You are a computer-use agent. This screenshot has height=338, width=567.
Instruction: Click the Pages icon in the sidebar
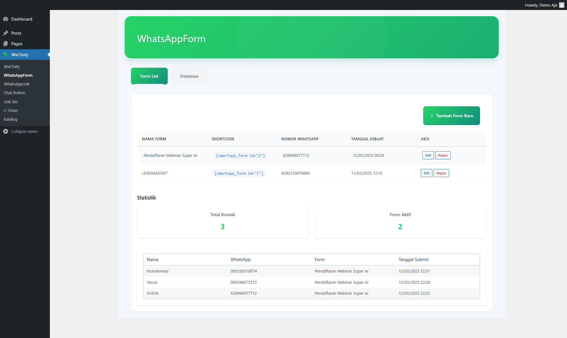click(6, 44)
